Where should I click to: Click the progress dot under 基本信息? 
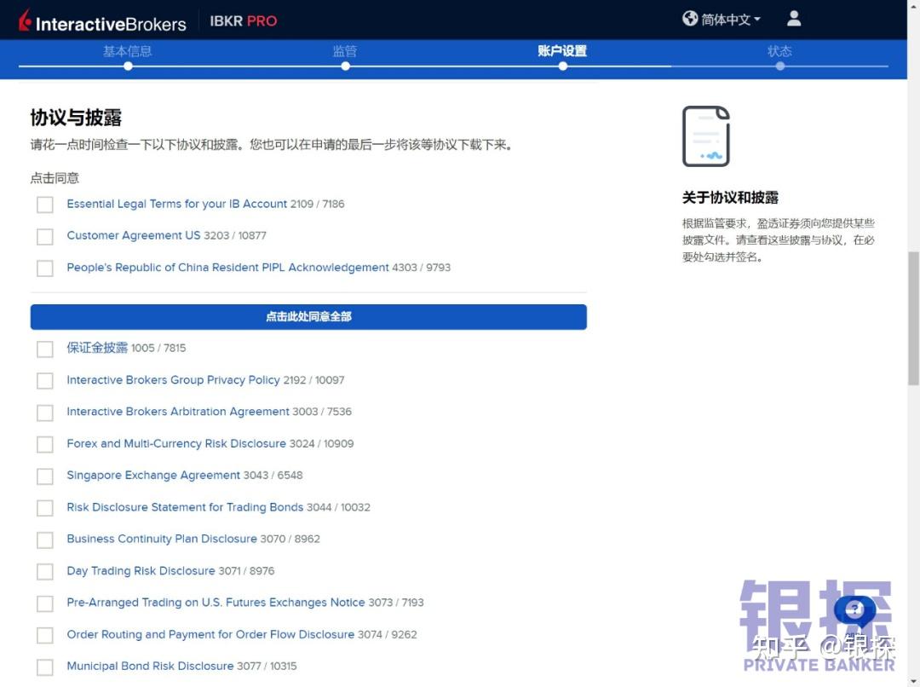click(x=128, y=65)
